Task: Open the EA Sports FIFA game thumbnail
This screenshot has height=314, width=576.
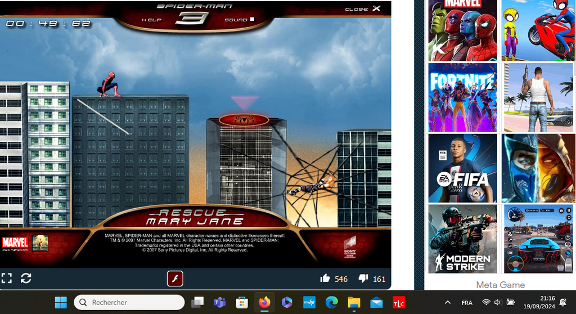Action: click(462, 168)
